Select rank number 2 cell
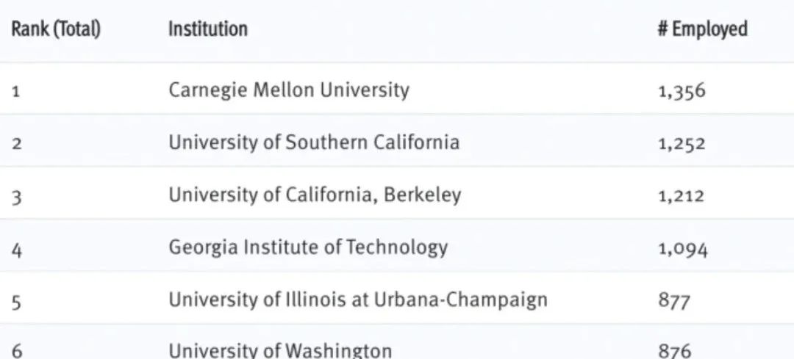This screenshot has height=359, width=794. tap(16, 144)
